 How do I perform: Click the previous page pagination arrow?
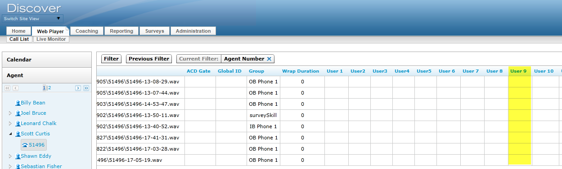(15, 88)
